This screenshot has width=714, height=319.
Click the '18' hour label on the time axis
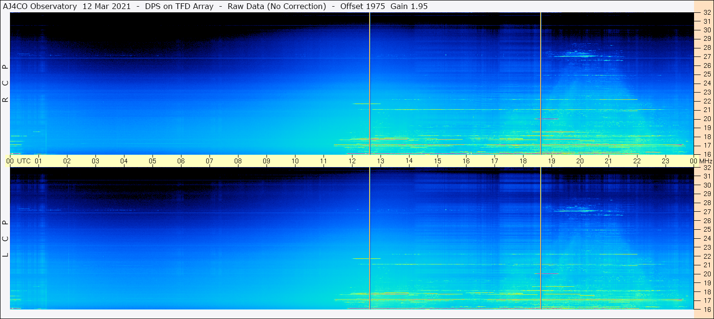tap(523, 161)
